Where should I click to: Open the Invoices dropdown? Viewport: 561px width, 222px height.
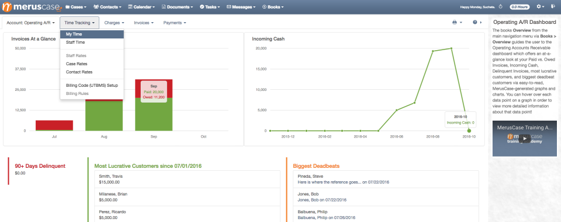click(144, 23)
